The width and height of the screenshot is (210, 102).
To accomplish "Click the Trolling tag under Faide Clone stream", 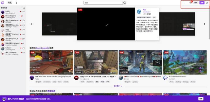I will (178, 82).
